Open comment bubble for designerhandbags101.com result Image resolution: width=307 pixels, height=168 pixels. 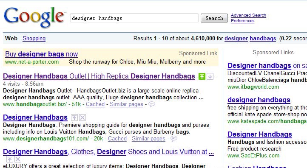pyautogui.click(x=174, y=139)
